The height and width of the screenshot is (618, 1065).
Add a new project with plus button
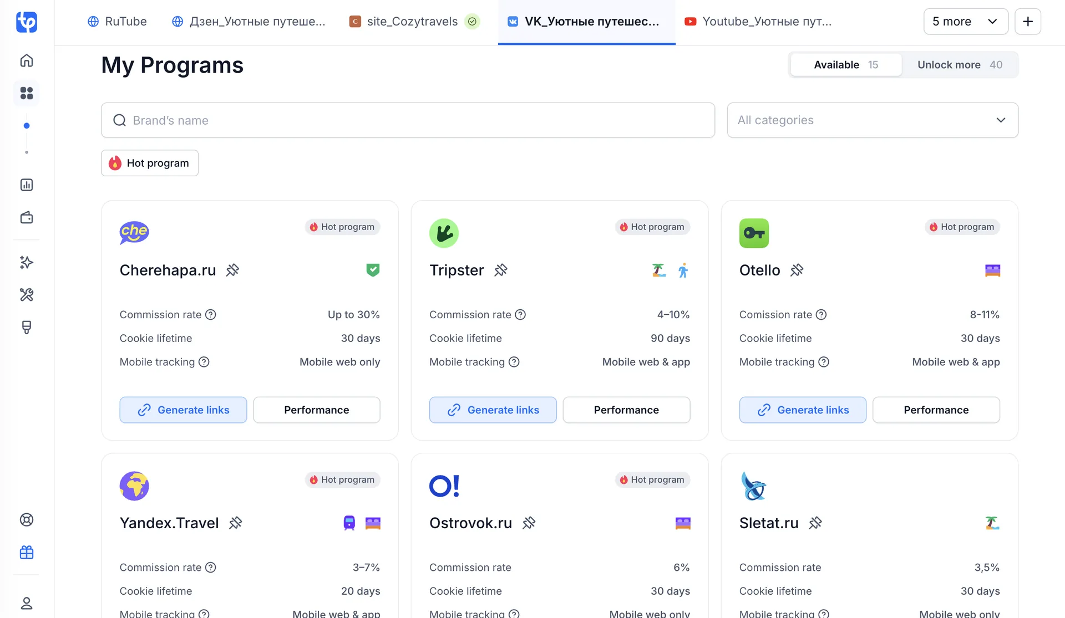click(1028, 22)
